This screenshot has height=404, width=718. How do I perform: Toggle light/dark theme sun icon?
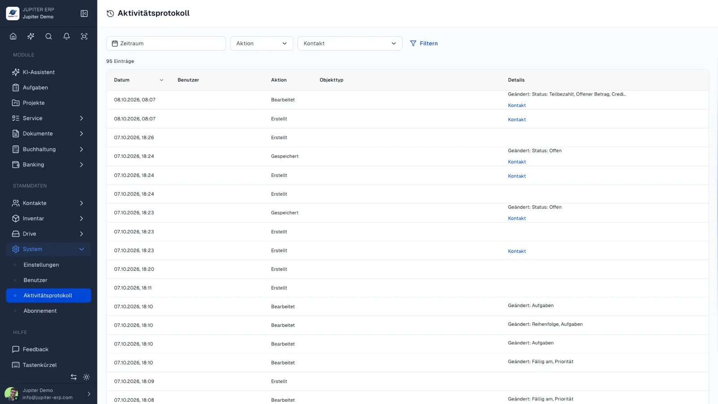87,377
